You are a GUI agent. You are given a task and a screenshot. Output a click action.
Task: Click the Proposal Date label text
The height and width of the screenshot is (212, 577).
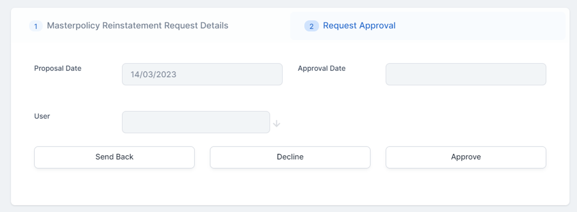58,68
